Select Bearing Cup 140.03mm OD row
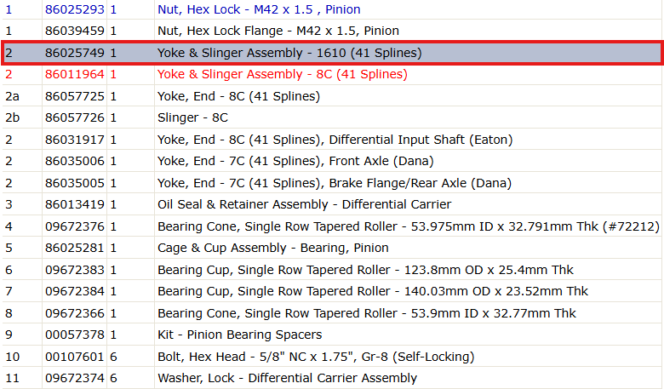Screen dimensions: 664x389 pyautogui.click(x=332, y=291)
